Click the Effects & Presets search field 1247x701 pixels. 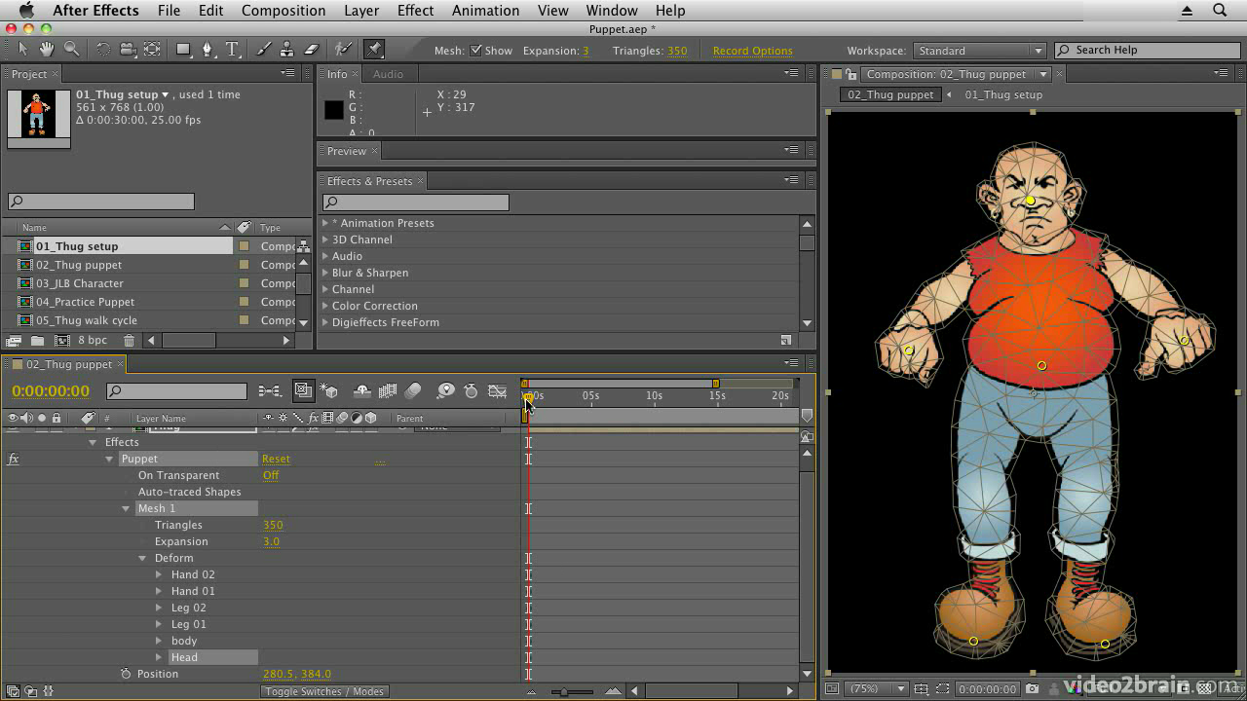click(416, 203)
